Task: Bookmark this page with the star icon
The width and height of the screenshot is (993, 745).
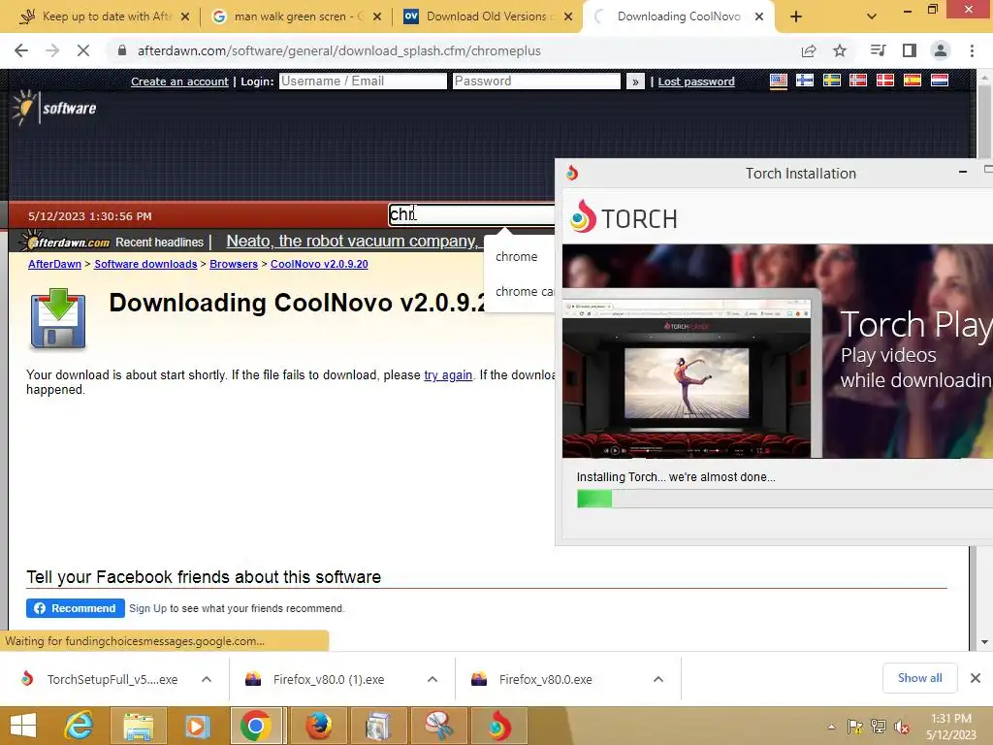Action: click(x=840, y=50)
